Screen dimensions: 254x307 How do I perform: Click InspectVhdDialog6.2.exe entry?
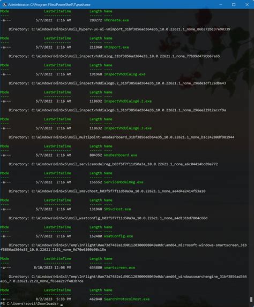[x=128, y=101]
